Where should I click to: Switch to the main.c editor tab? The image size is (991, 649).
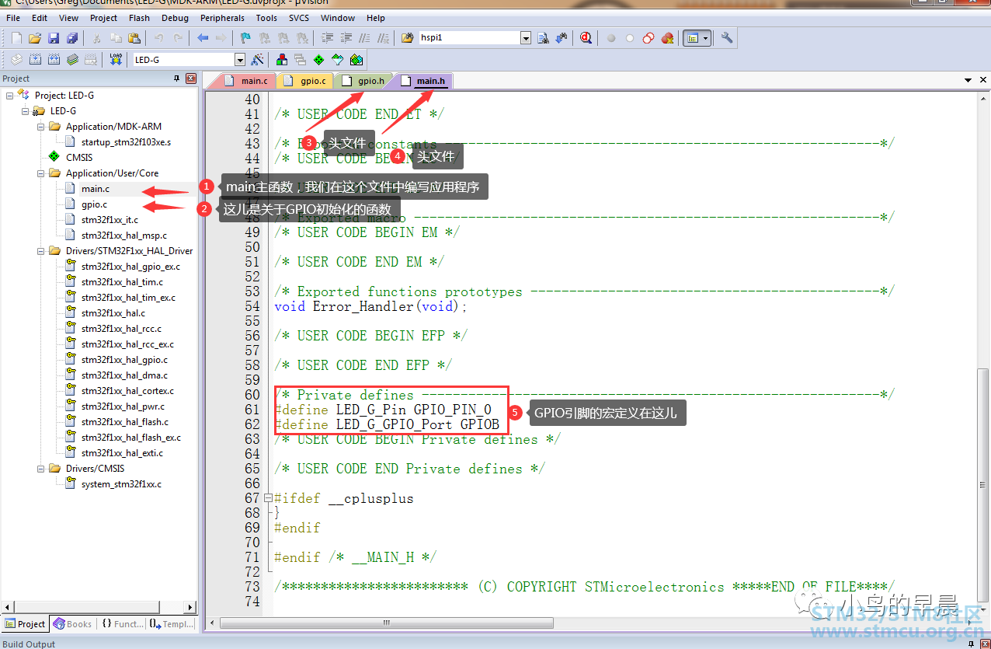tap(248, 80)
